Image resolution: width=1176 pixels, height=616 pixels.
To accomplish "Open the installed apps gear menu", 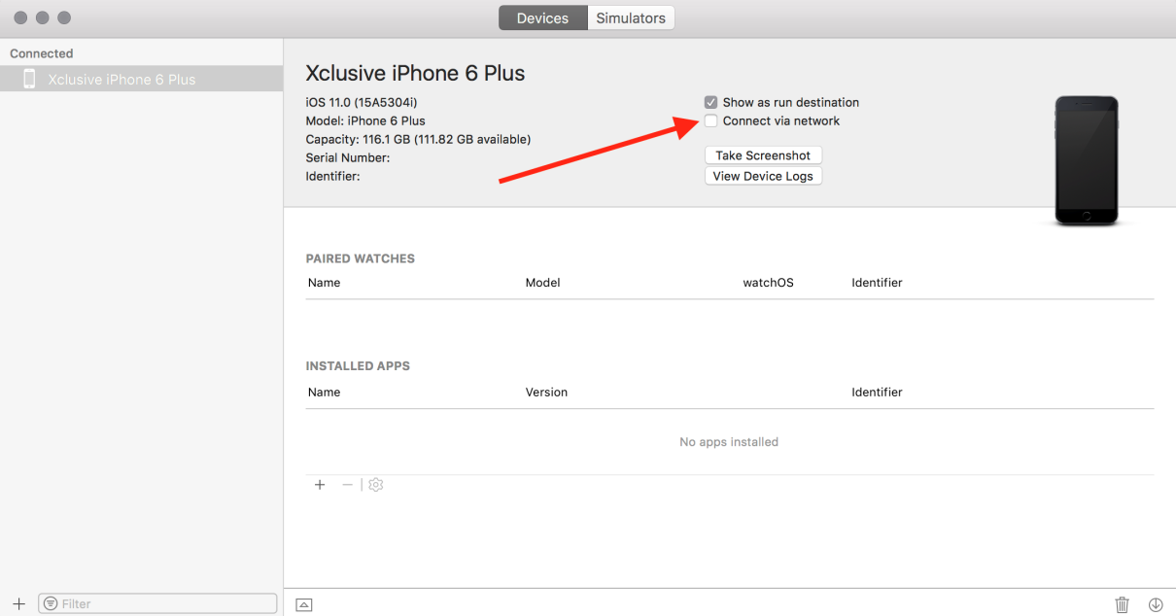I will [x=376, y=484].
